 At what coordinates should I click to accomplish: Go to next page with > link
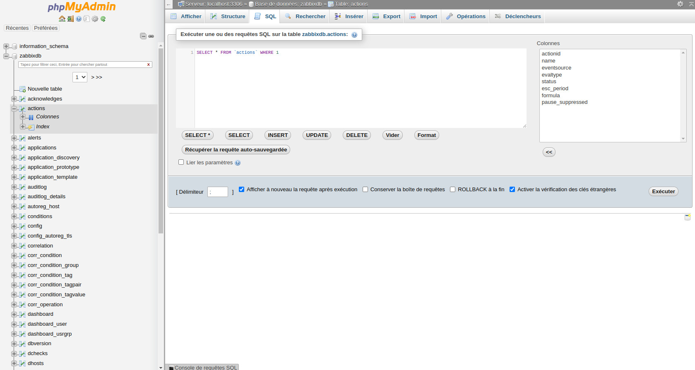coord(93,77)
